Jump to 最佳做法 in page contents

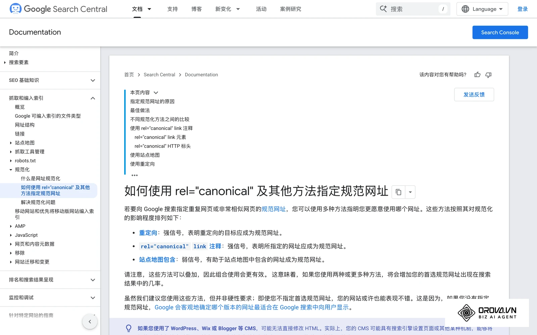(140, 111)
